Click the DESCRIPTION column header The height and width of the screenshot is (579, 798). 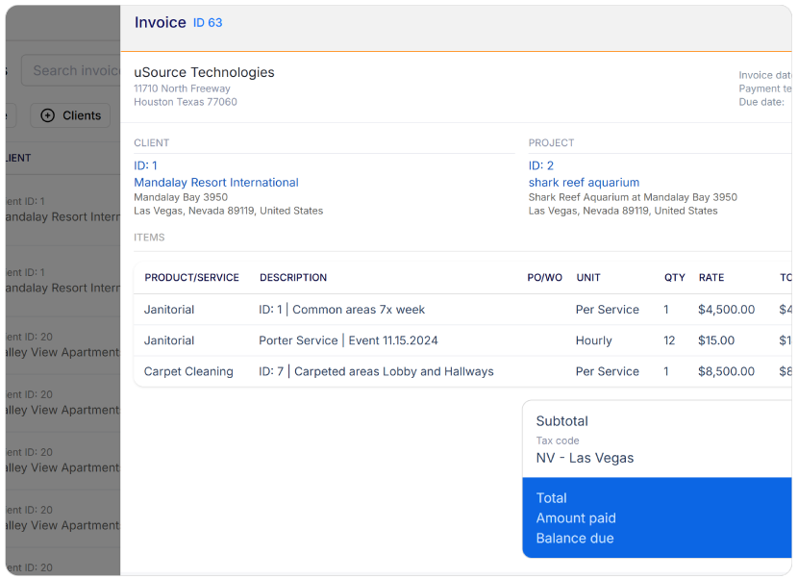click(293, 278)
